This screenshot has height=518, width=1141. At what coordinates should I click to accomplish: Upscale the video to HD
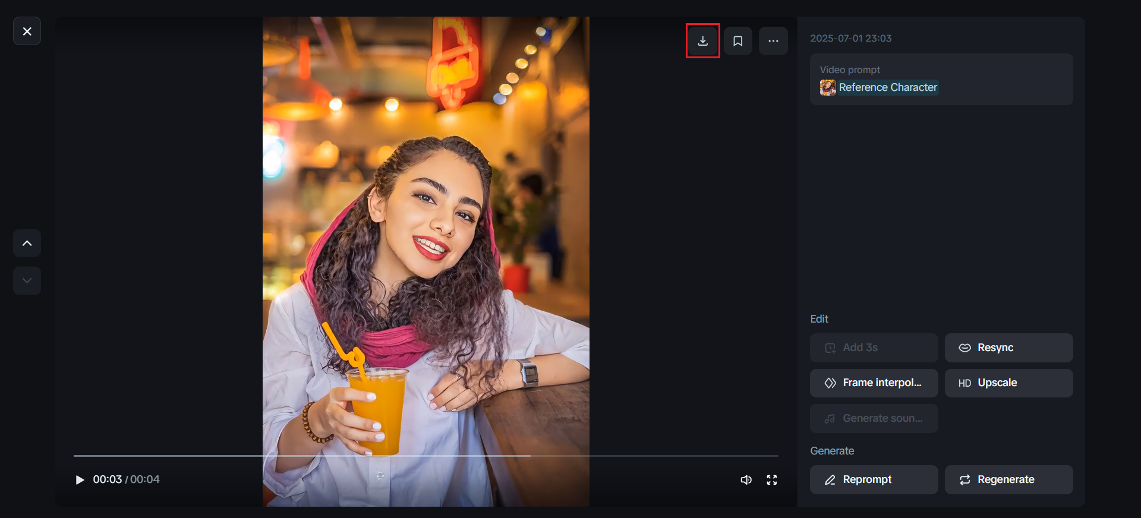[1009, 383]
